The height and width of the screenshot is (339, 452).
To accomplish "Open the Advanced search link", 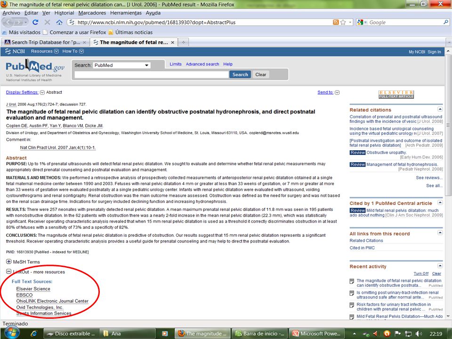I will [x=202, y=64].
